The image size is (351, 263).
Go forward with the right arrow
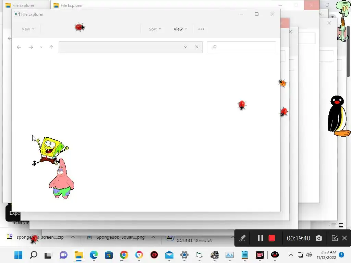click(31, 47)
